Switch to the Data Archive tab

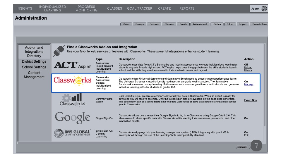259,24
